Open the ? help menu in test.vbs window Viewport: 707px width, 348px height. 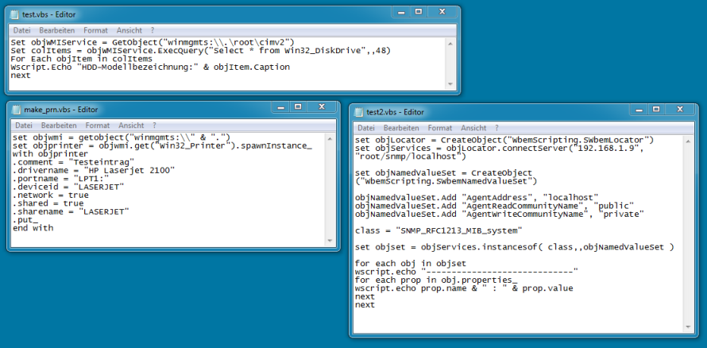(153, 30)
